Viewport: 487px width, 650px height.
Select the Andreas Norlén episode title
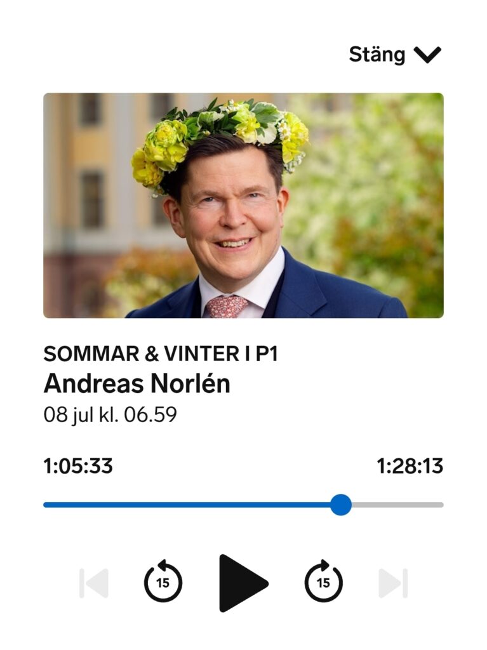click(137, 383)
